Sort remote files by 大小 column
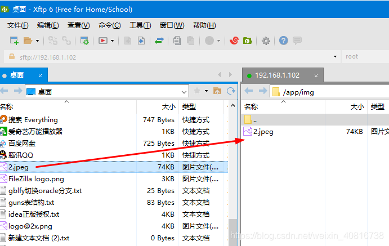The image size is (389, 246). tap(346, 107)
